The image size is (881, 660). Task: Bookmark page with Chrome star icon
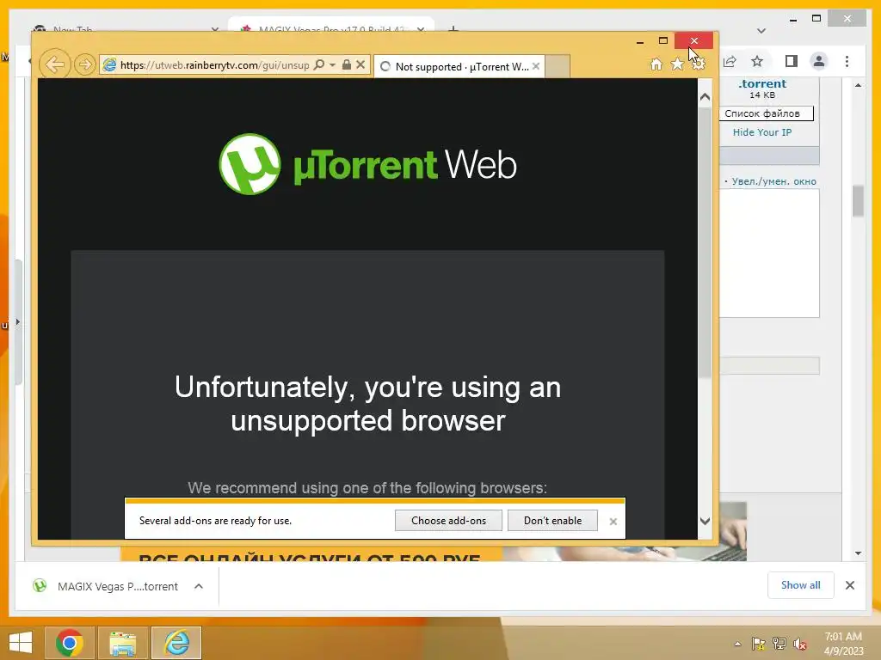coord(757,61)
